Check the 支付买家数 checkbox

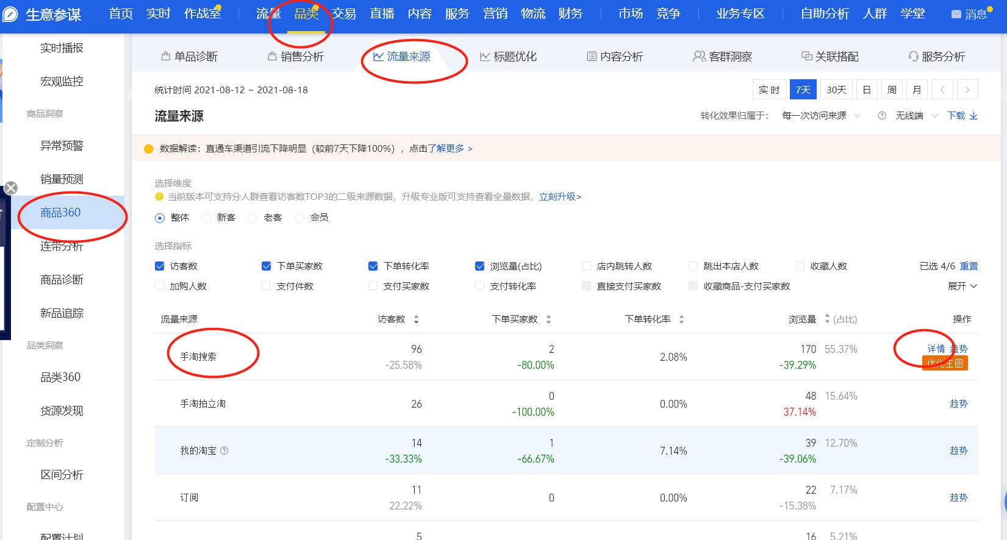[x=373, y=286]
